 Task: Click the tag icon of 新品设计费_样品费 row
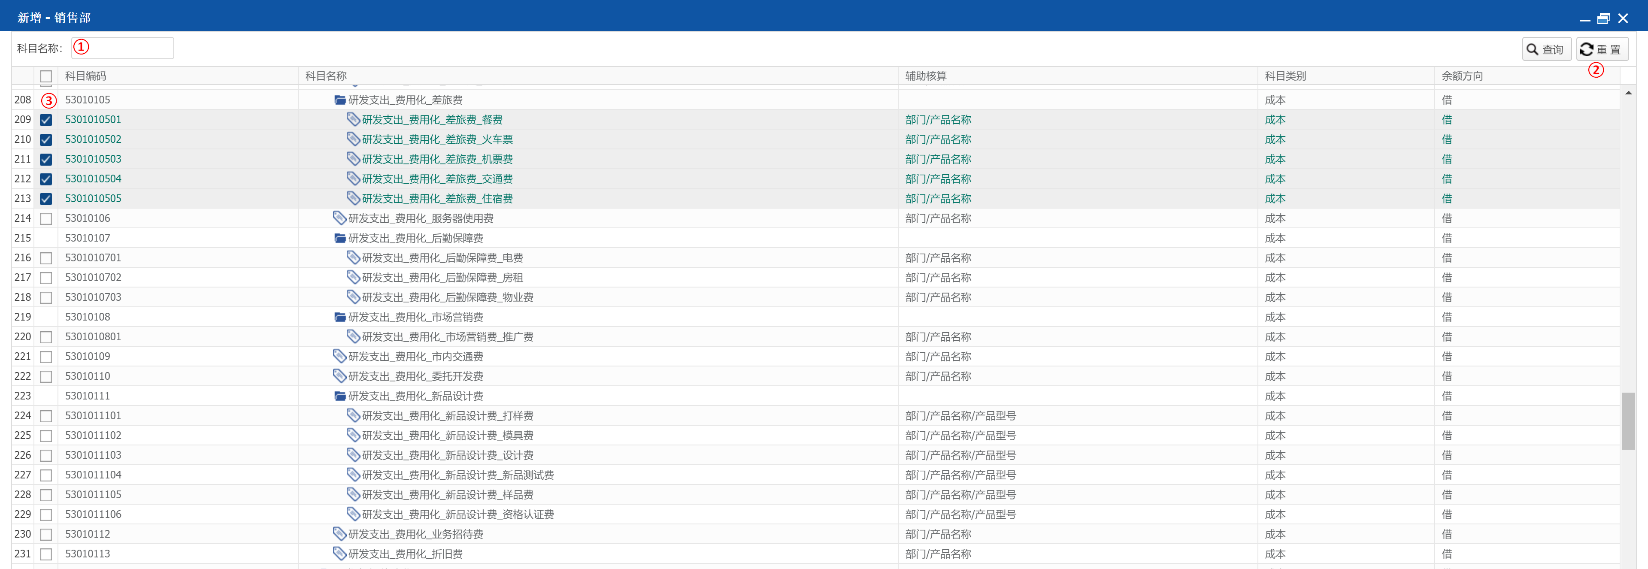pos(353,494)
